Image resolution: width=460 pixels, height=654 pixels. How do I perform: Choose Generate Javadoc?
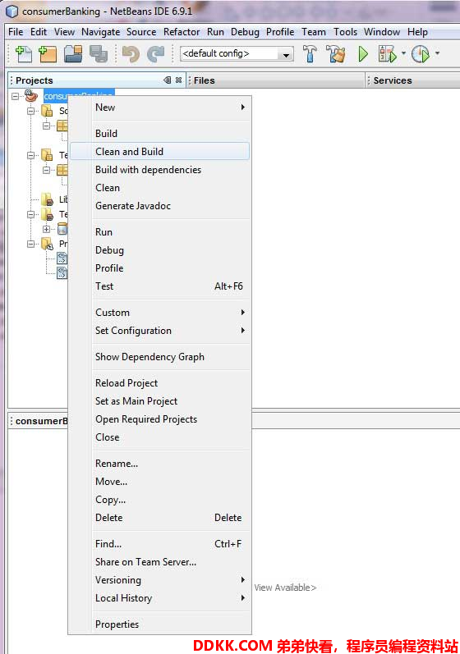[x=160, y=206]
